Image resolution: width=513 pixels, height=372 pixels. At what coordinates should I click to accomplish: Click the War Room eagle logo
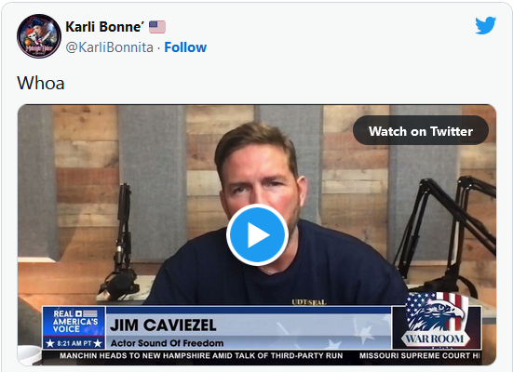click(436, 320)
